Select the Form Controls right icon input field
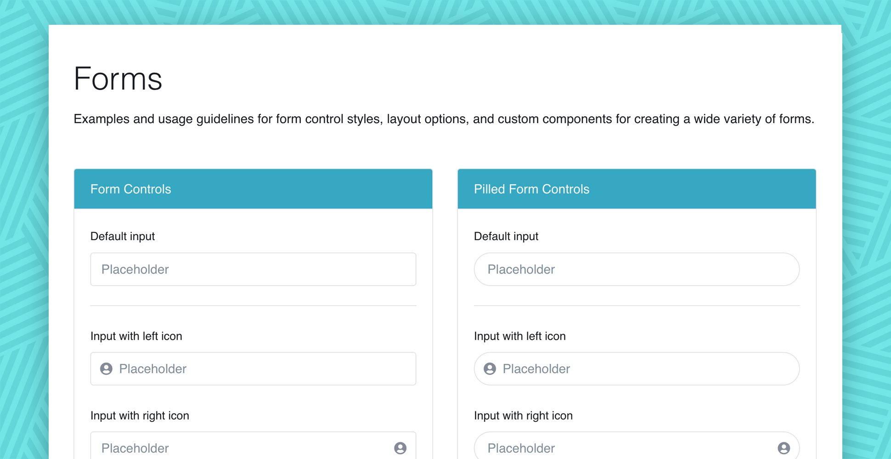Screen dimensions: 891x459 tap(239, 448)
